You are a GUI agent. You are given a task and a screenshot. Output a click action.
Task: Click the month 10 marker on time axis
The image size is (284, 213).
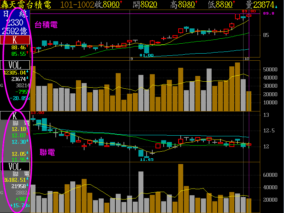[x=245, y=58]
